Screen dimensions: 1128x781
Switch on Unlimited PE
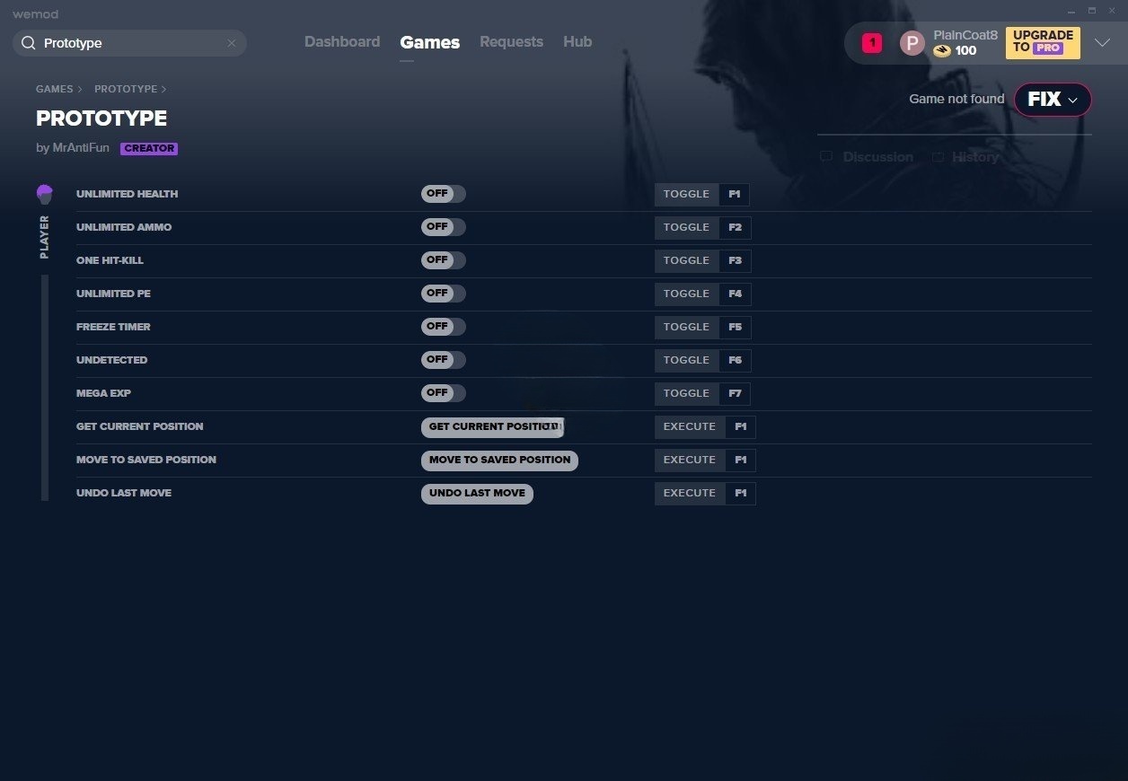coord(444,294)
